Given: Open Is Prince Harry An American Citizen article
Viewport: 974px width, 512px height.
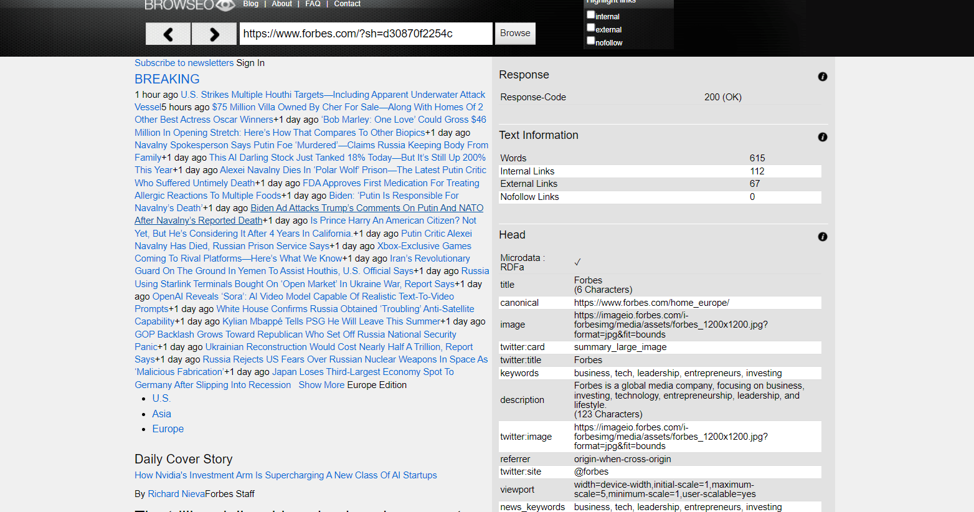Looking at the screenshot, I should click(x=393, y=220).
